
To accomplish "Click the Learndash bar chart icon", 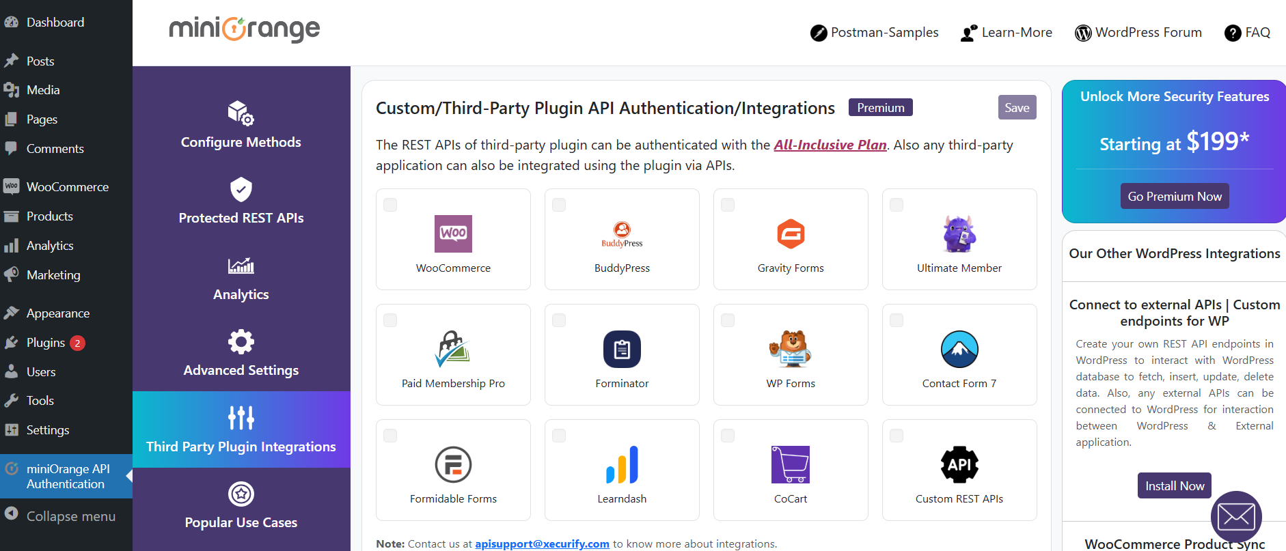I will [x=622, y=464].
